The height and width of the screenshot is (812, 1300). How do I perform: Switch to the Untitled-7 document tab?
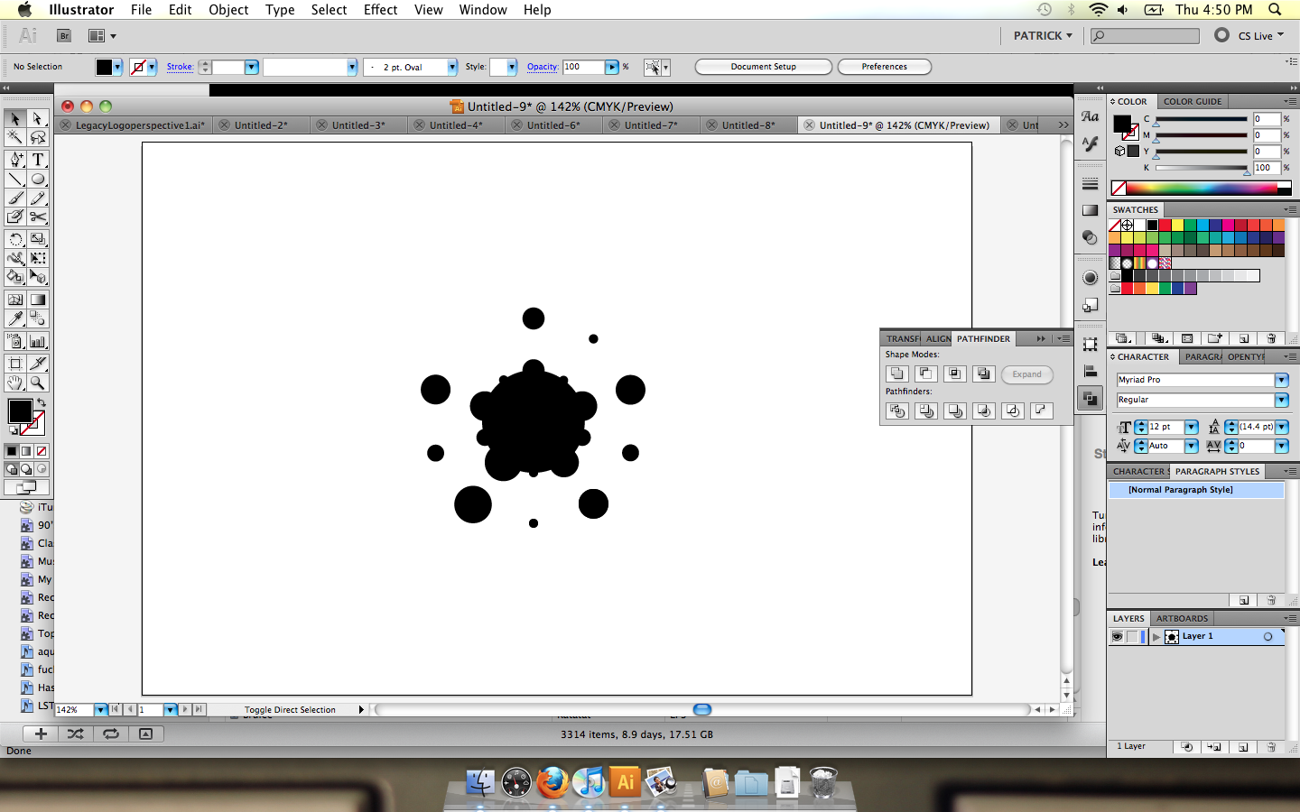coord(650,125)
